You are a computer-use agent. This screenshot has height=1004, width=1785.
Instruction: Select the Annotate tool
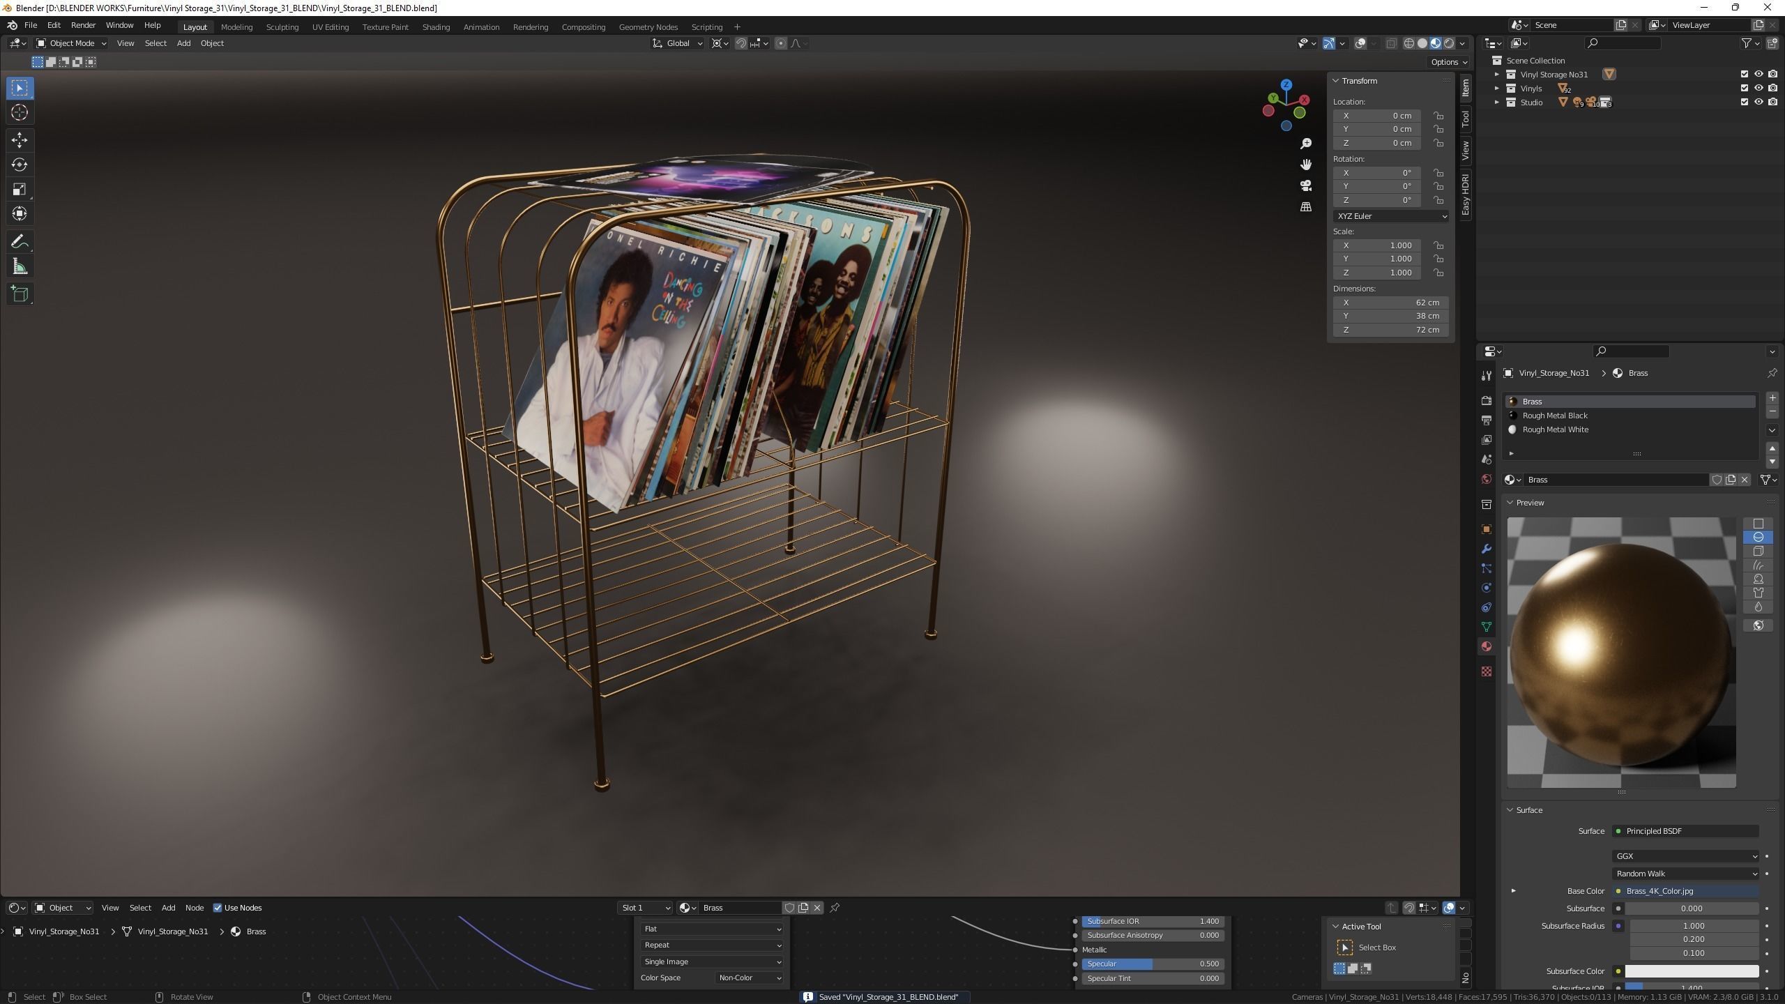click(20, 242)
